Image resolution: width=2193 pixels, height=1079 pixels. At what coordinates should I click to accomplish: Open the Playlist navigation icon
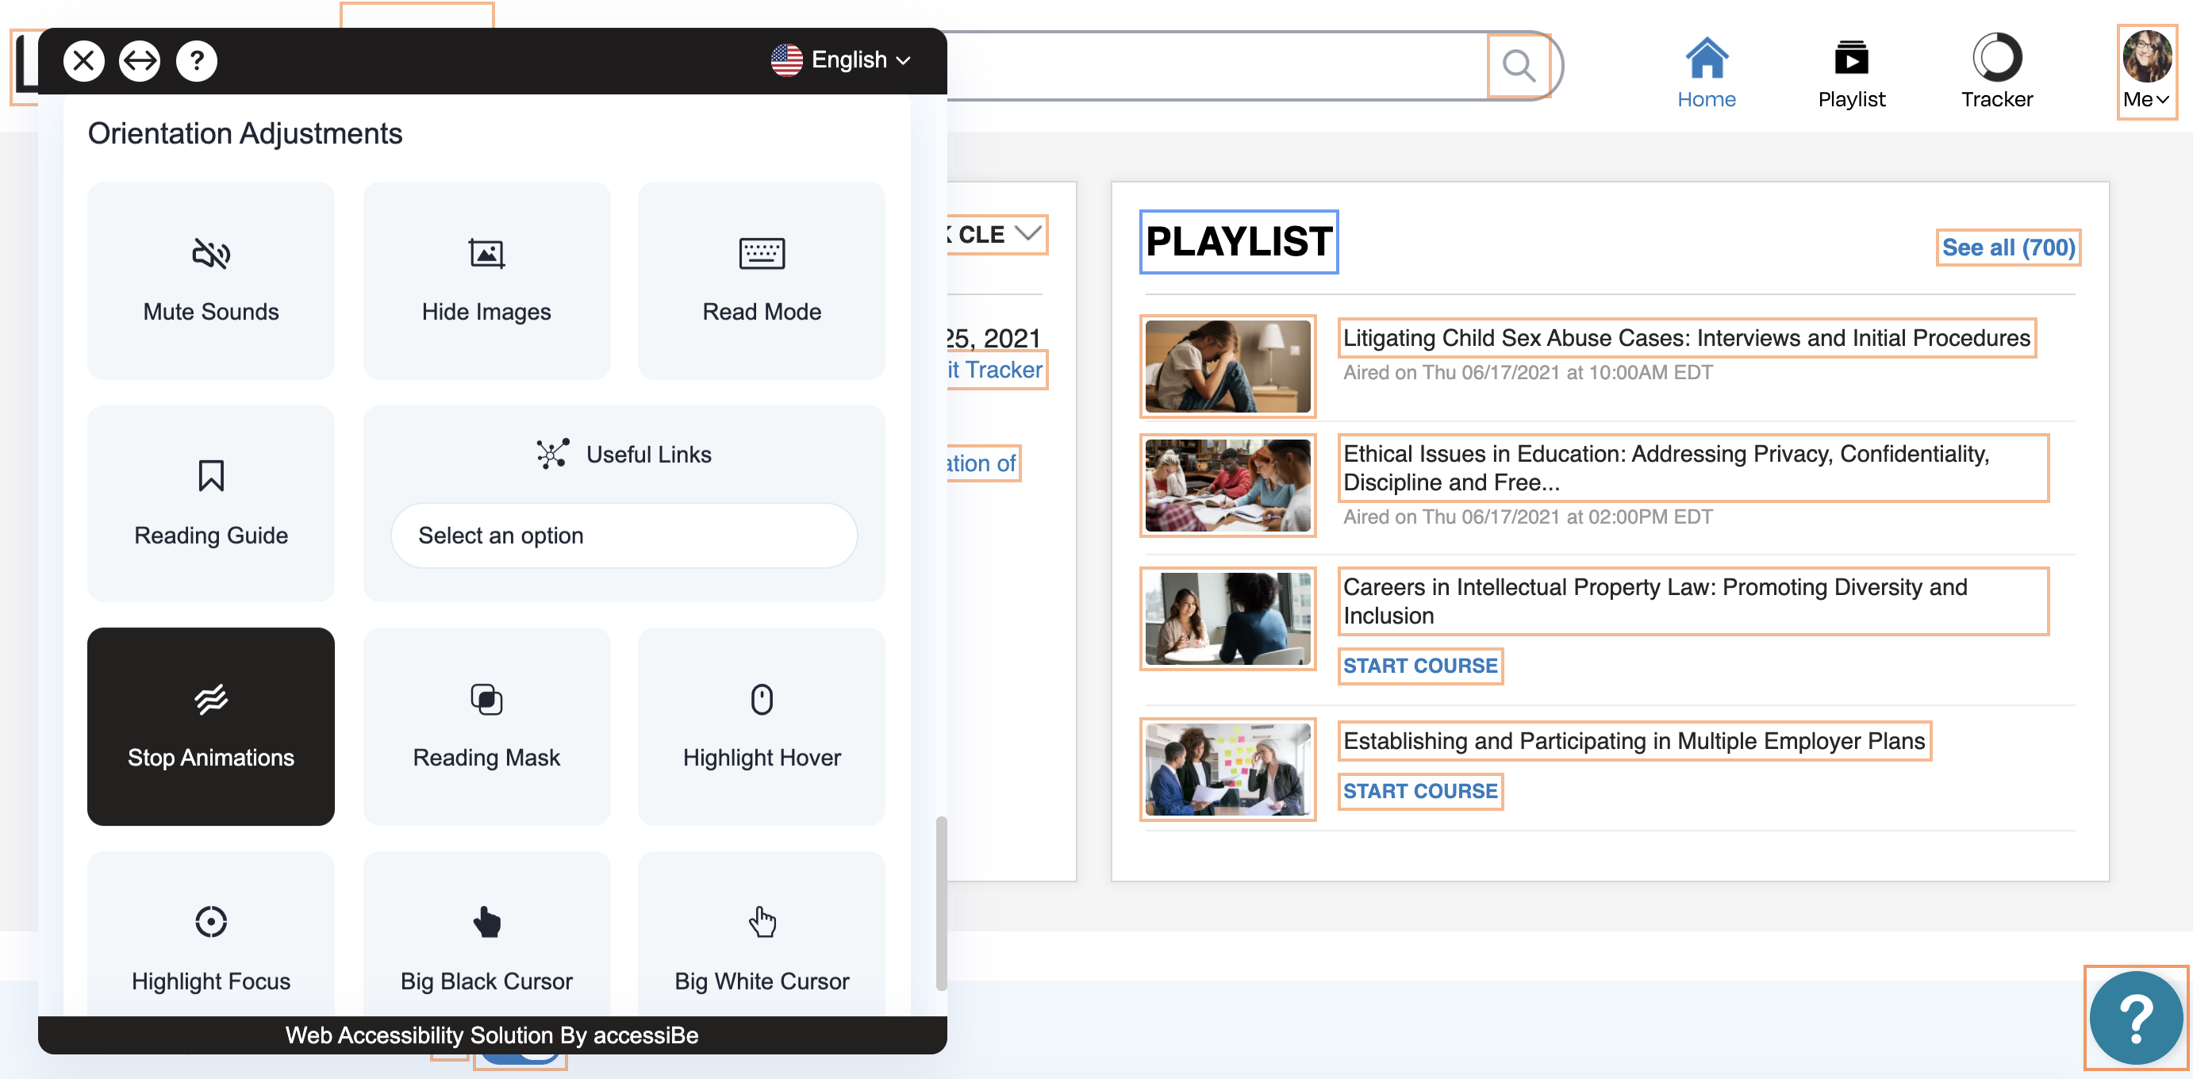tap(1851, 57)
